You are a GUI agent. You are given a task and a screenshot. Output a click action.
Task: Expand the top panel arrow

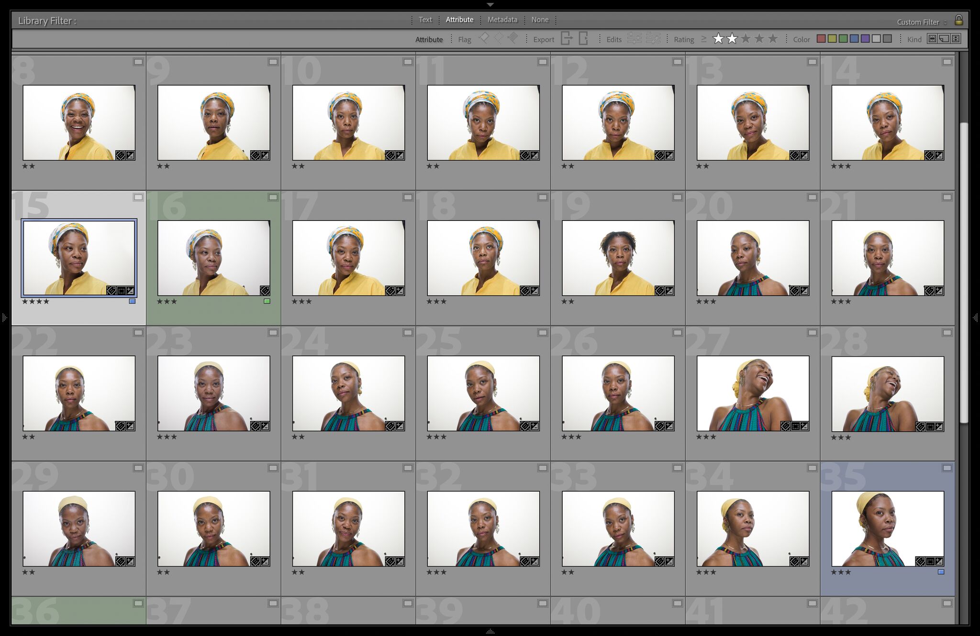490,4
